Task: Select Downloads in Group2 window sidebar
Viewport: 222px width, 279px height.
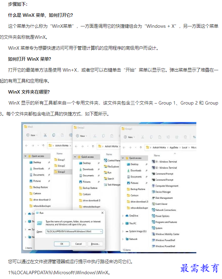Action: tap(86, 169)
